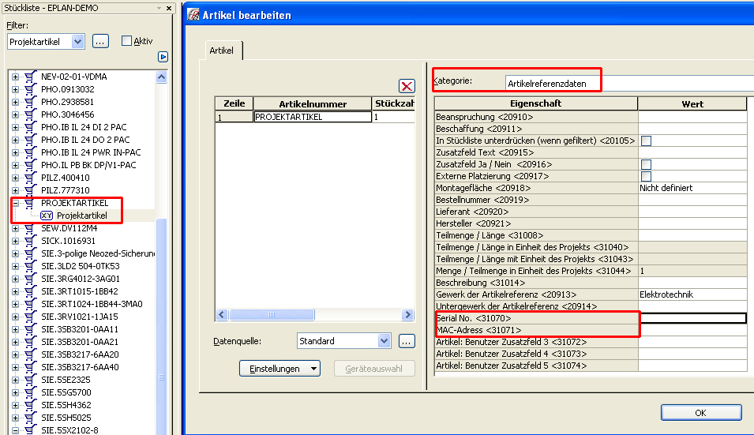Open the Projektartikel filter dropdown
The image size is (754, 435).
[78, 42]
